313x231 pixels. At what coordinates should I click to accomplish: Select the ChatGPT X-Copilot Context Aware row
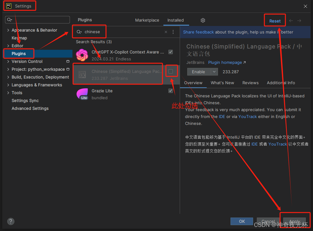tap(126, 55)
